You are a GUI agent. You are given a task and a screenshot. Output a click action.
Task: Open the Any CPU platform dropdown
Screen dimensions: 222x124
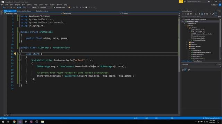[x=46, y=8]
